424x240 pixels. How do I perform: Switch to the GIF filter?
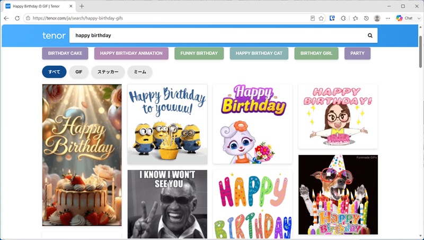coord(78,72)
